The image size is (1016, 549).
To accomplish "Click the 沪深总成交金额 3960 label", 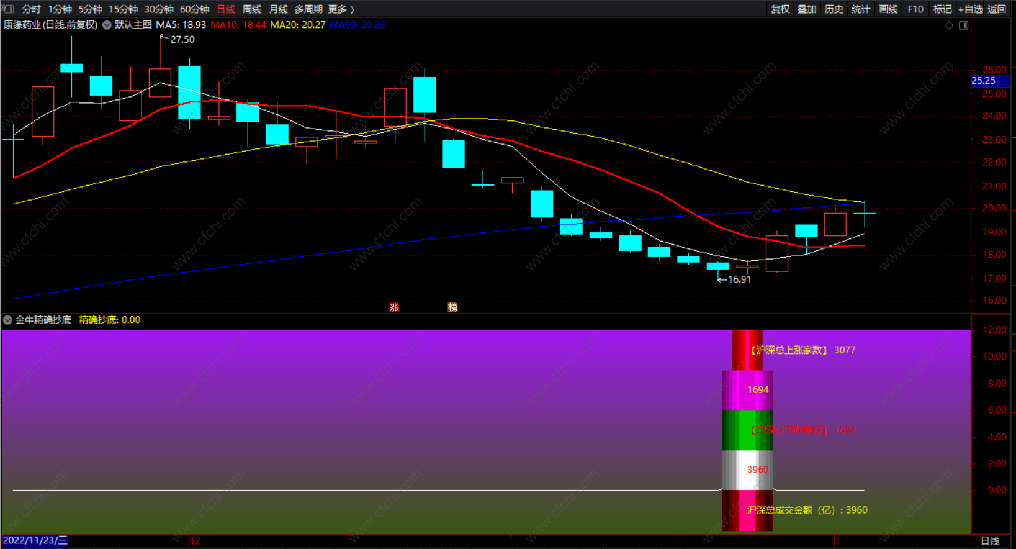I will click(807, 510).
